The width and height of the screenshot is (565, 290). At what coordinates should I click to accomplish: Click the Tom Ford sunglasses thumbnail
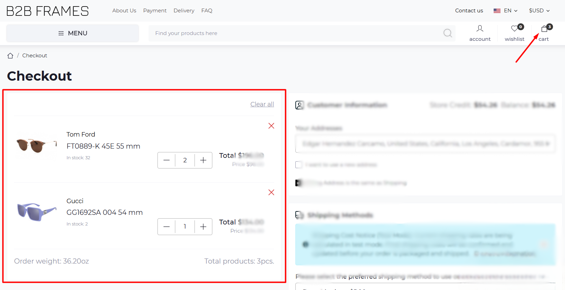point(36,145)
